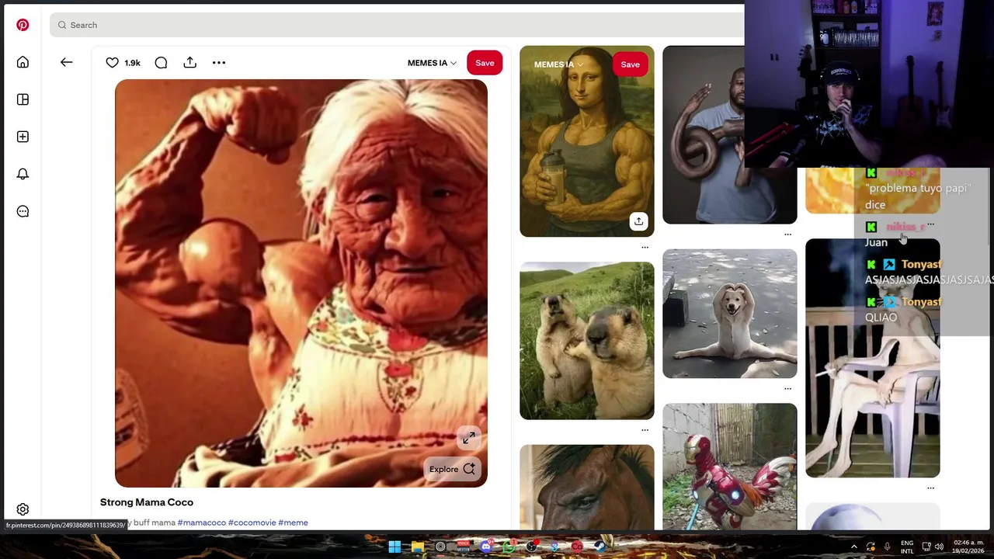The image size is (994, 559).
Task: Save the Strong Mama Coco pin
Action: [x=485, y=63]
